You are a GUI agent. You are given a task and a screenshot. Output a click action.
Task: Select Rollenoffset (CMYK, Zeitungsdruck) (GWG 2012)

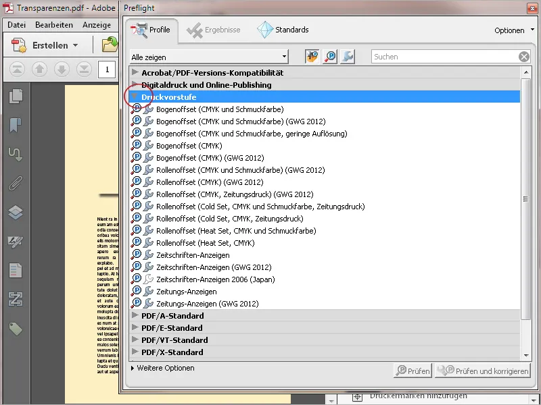(235, 194)
